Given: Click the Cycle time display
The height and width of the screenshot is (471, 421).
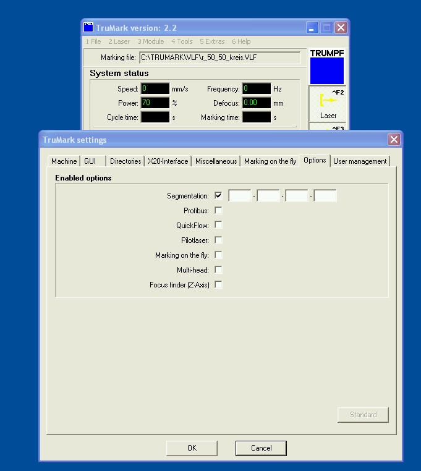Looking at the screenshot, I should point(155,117).
